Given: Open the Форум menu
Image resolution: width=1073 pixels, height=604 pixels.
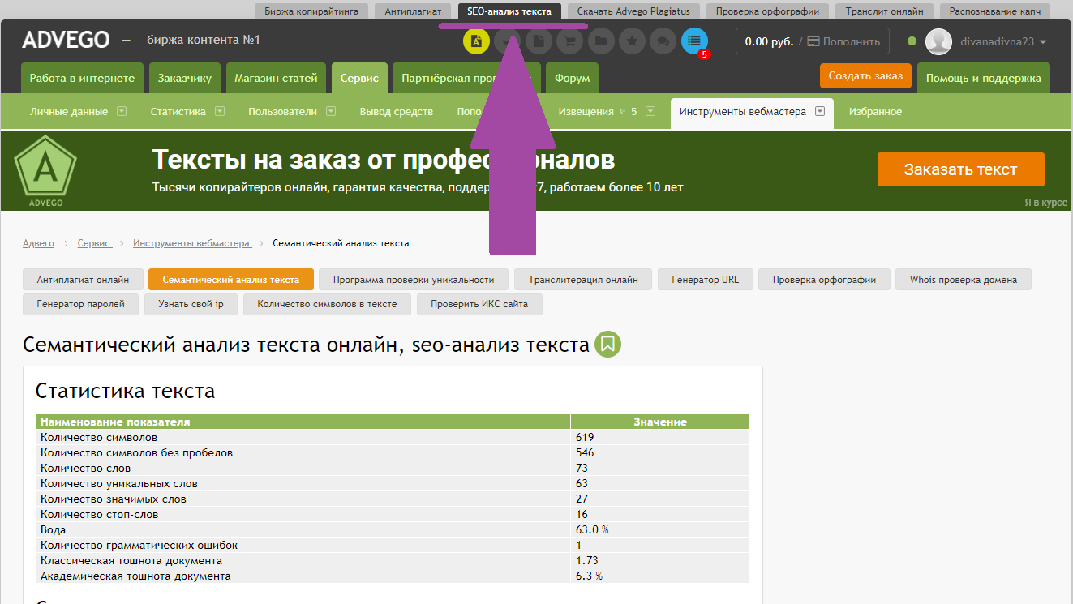Looking at the screenshot, I should 572,79.
